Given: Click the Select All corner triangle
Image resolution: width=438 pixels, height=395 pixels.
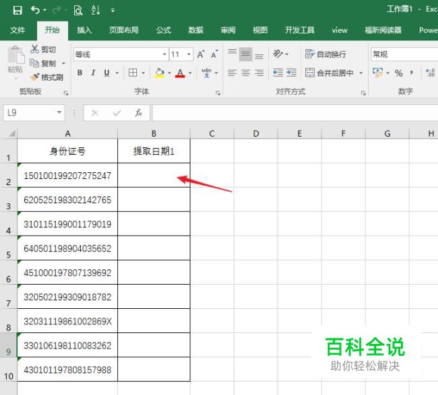Looking at the screenshot, I should (x=11, y=134).
